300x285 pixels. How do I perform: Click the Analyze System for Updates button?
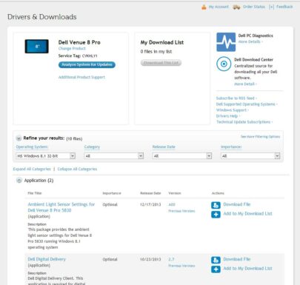[x=87, y=64]
